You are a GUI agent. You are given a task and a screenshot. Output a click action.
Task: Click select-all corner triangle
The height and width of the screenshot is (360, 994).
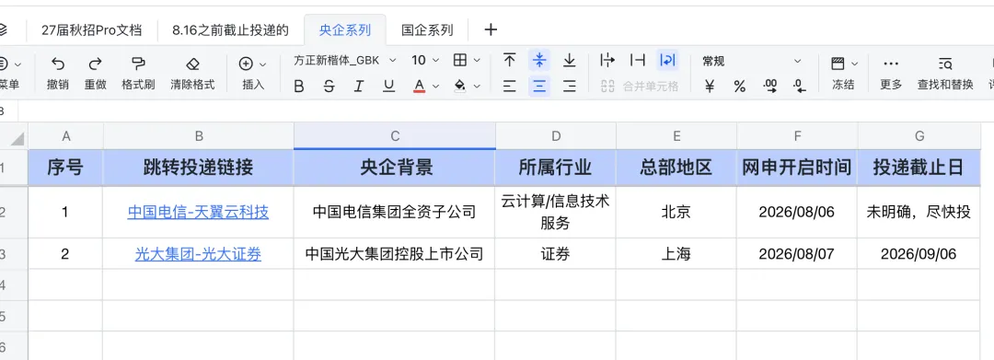click(17, 139)
